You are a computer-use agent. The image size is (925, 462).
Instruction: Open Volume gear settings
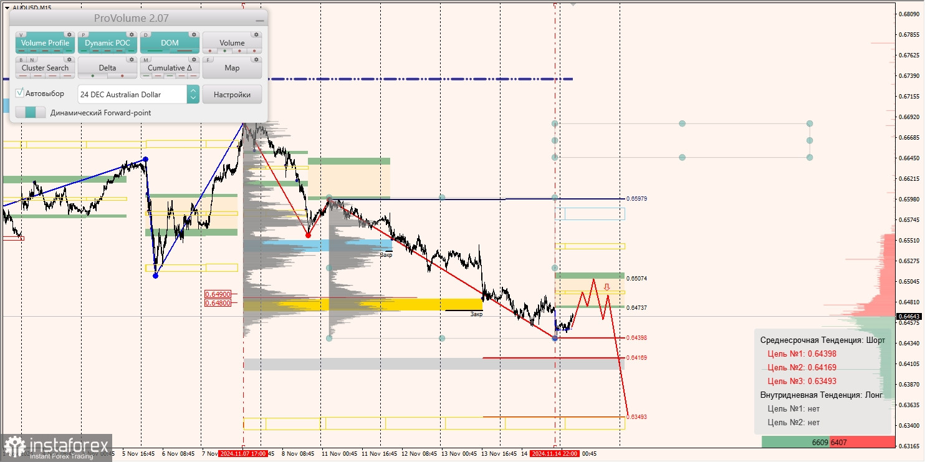pyautogui.click(x=256, y=35)
